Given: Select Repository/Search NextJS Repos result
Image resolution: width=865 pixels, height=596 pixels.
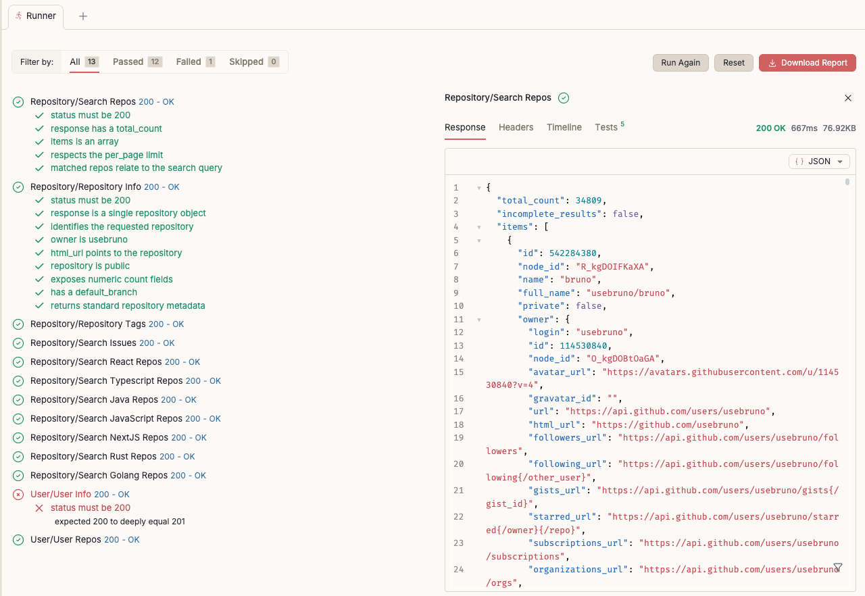Looking at the screenshot, I should click(x=118, y=438).
